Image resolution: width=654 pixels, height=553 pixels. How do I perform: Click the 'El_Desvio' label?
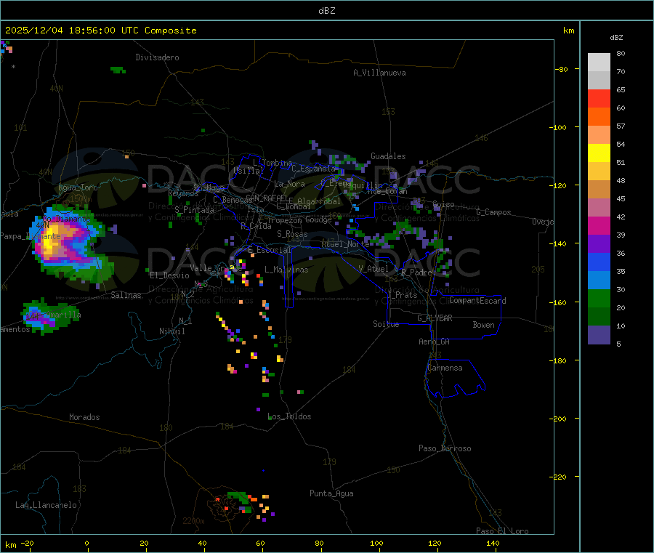click(169, 275)
